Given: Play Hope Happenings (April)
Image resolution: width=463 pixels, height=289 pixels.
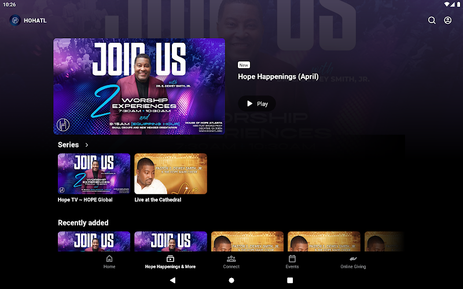Looking at the screenshot, I should click(257, 103).
